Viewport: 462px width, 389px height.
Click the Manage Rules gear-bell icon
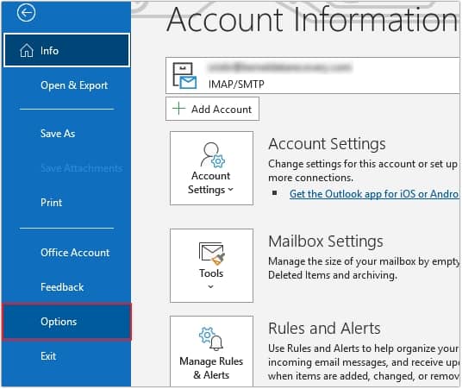pos(211,339)
